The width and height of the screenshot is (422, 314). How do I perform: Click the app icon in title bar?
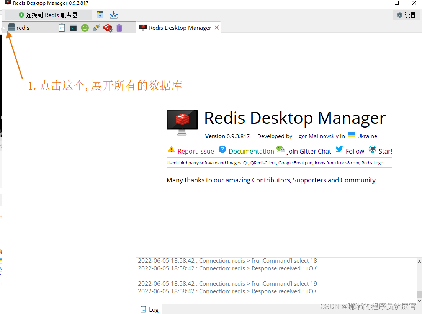click(x=8, y=3)
